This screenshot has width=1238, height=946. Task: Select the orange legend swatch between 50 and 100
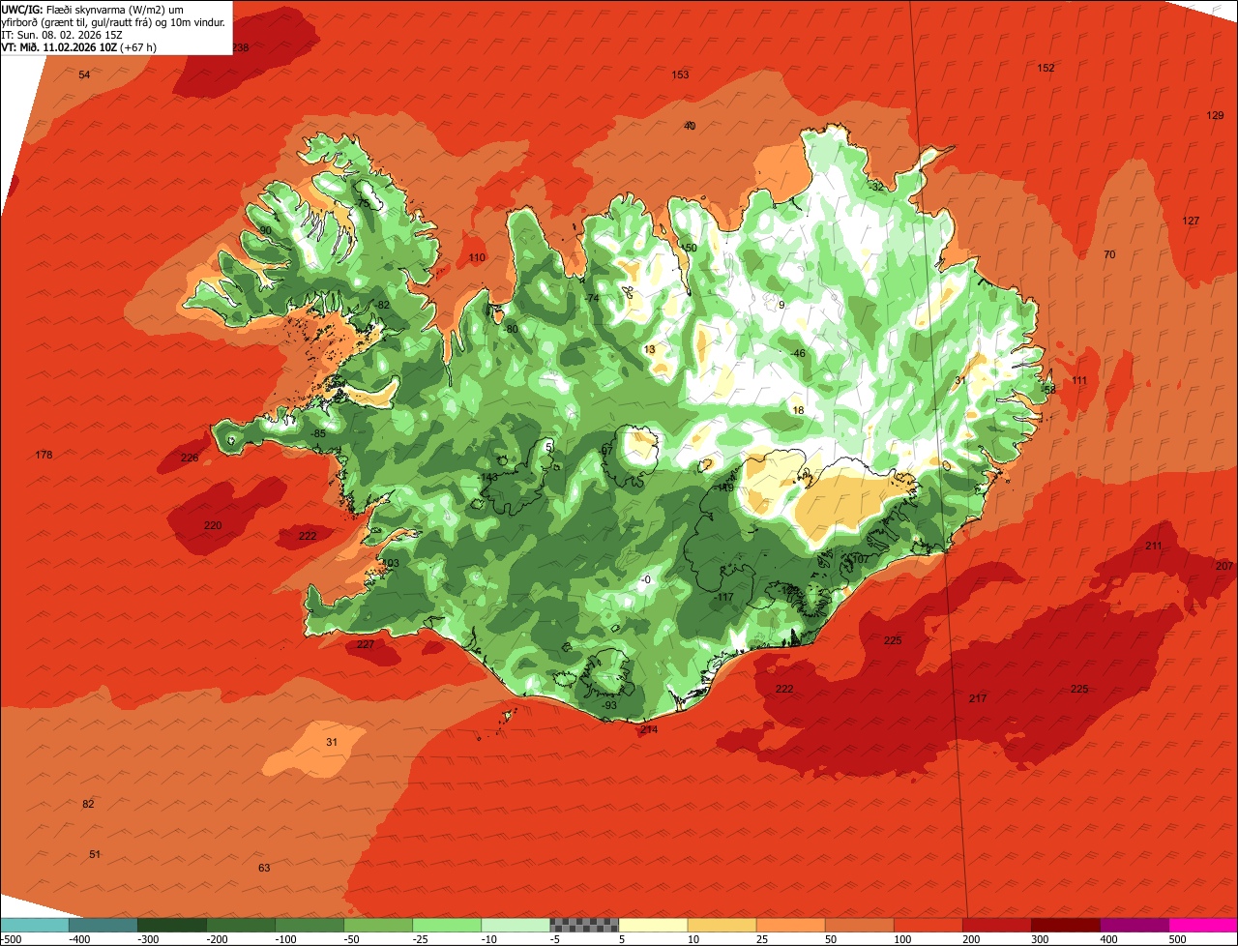coord(859,925)
